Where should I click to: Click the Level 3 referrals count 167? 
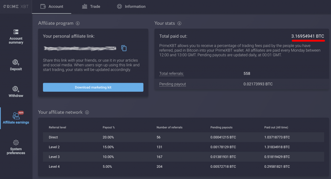[x=159, y=157]
